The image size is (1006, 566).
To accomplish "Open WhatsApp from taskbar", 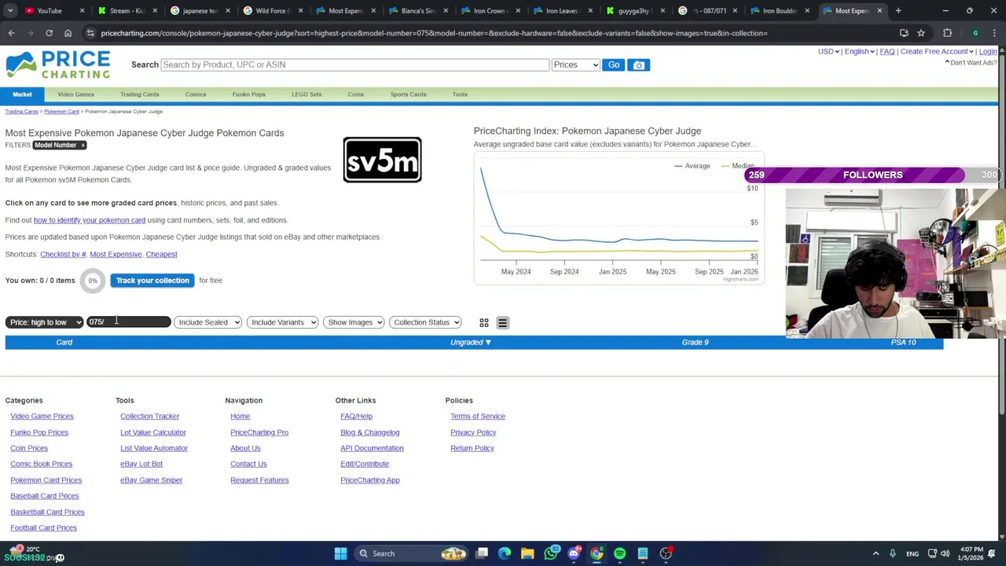I will tap(551, 553).
